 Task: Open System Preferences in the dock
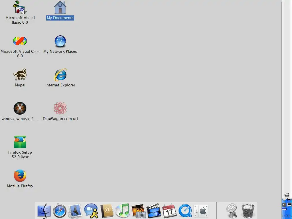coord(201,211)
